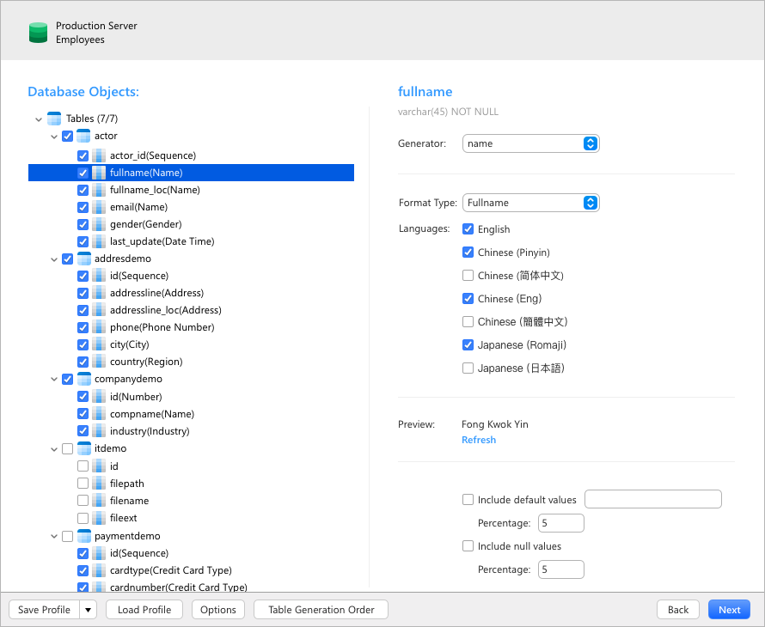Screen dimensions: 765x627
Task: Open the Generator dropdown
Action: [x=530, y=143]
